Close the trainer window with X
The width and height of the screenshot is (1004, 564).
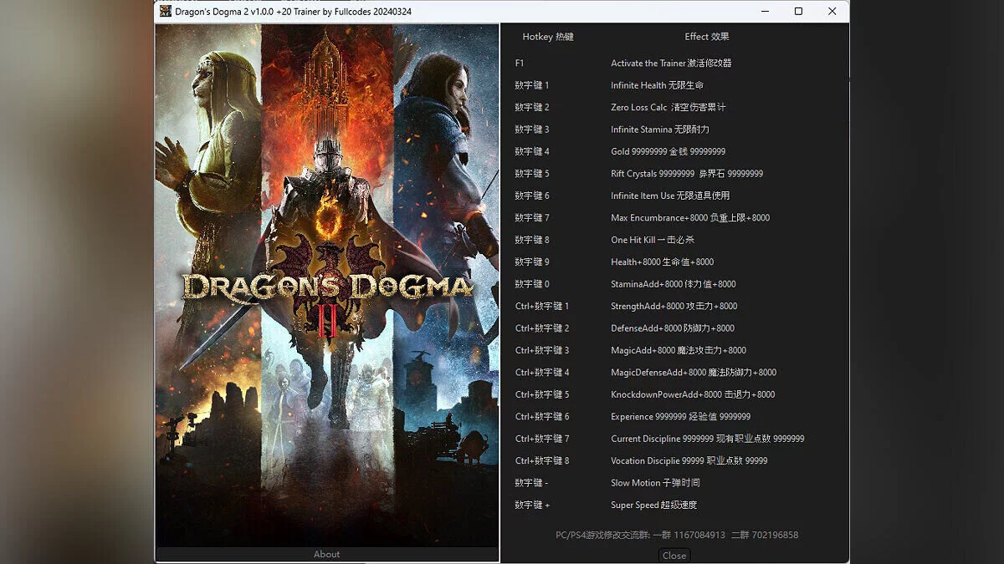coord(832,11)
